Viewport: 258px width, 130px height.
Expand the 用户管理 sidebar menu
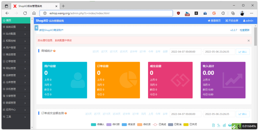point(16,48)
